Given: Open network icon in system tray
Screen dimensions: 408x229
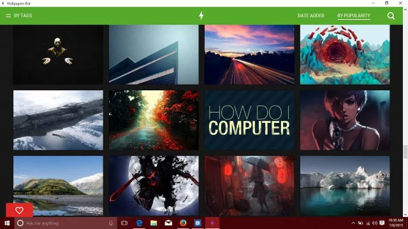Looking at the screenshot, I should [x=368, y=223].
